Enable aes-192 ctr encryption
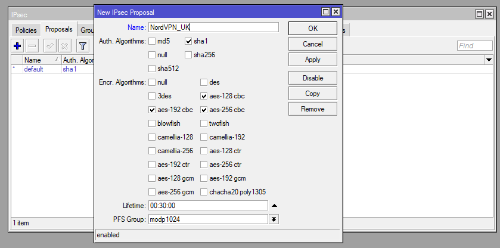500x248 pixels. [x=152, y=165]
